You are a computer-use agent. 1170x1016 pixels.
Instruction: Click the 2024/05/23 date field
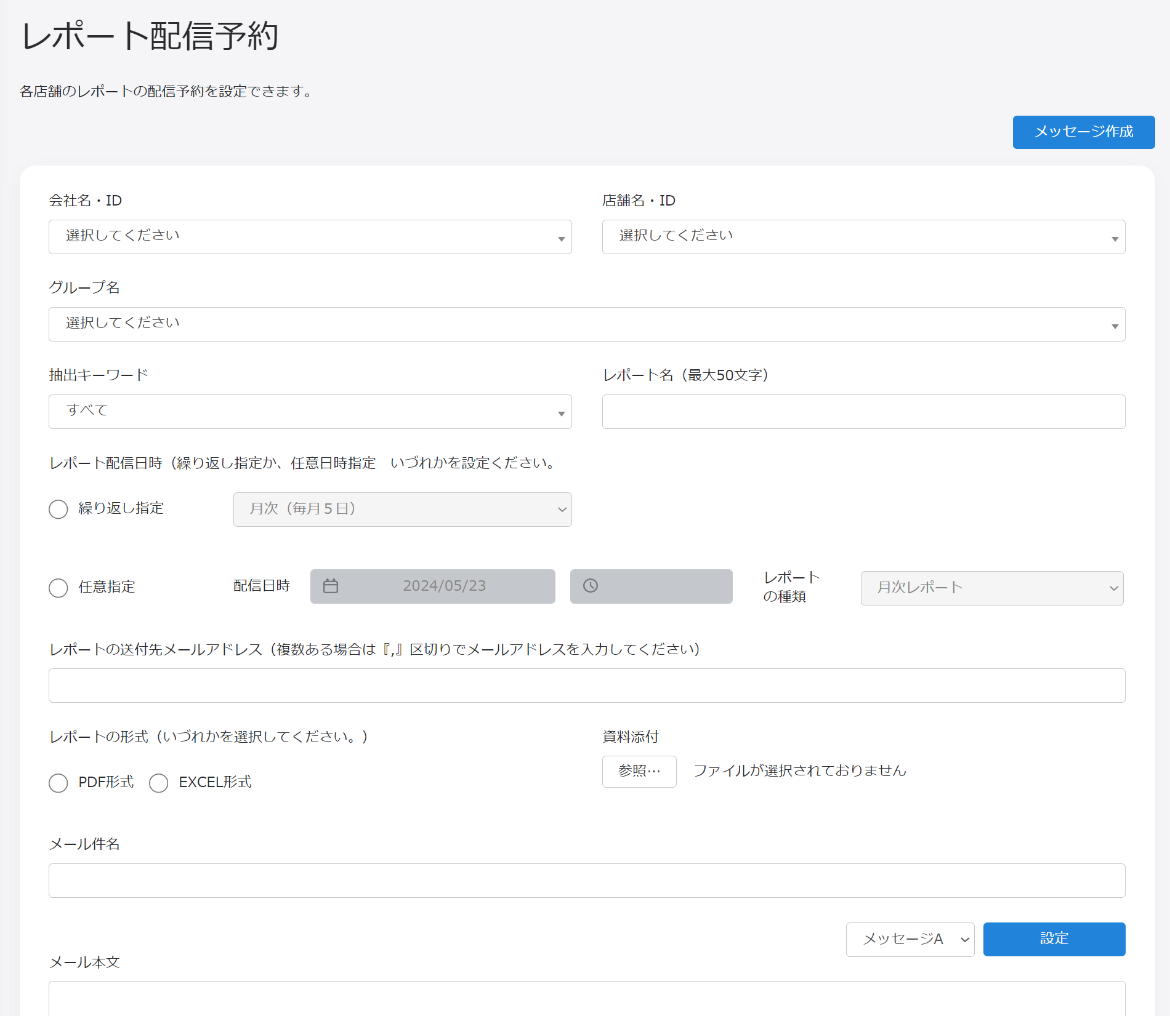[x=433, y=586]
